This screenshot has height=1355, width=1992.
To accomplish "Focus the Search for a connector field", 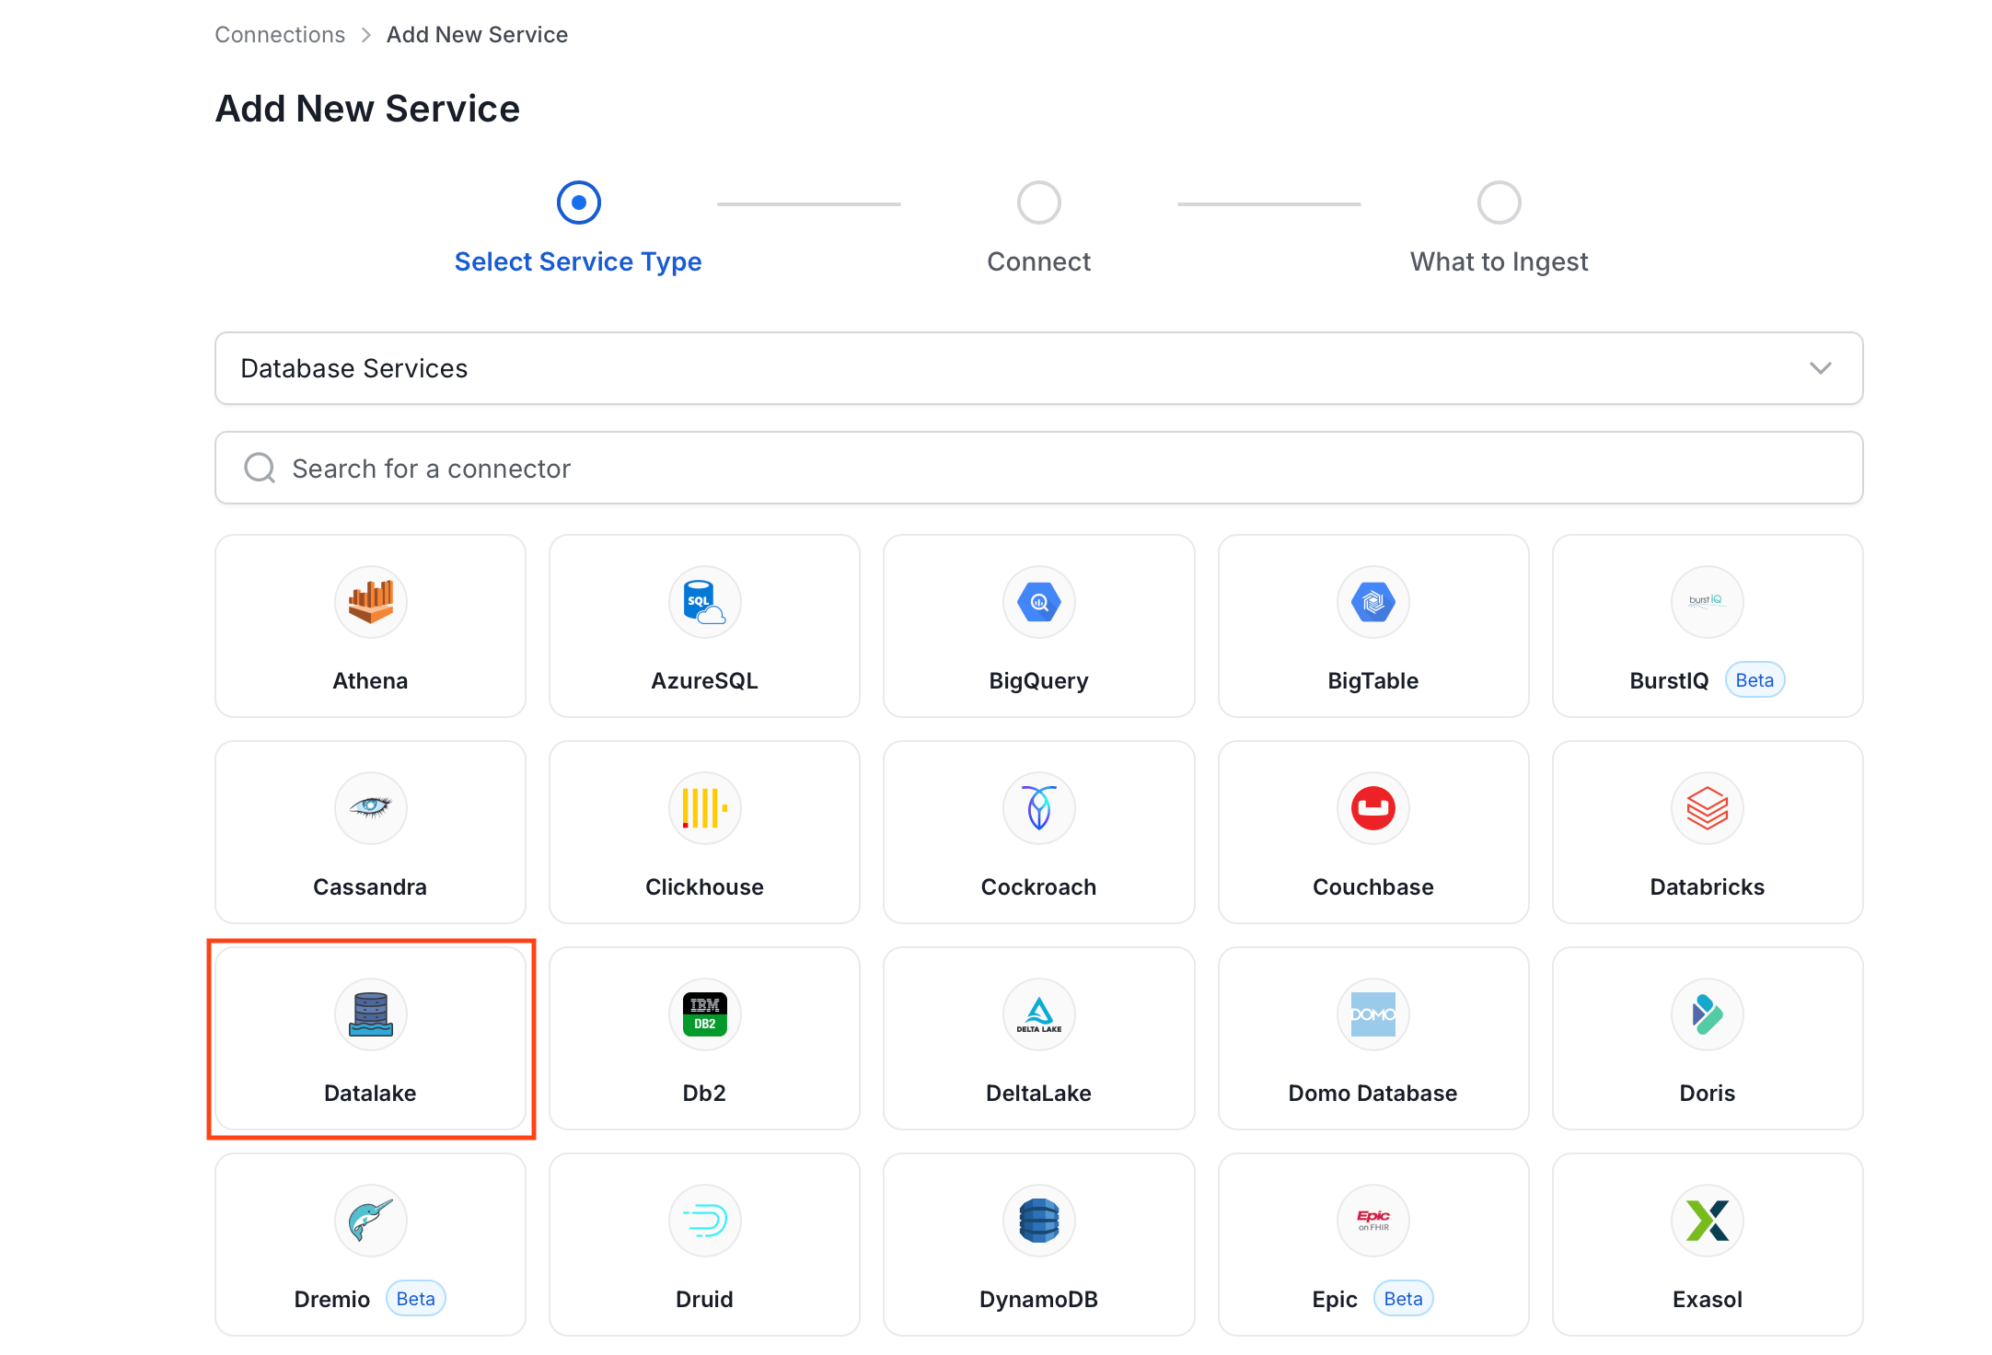I will click(1038, 468).
